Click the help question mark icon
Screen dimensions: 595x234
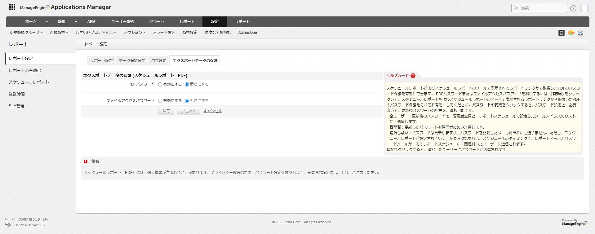tap(573, 8)
